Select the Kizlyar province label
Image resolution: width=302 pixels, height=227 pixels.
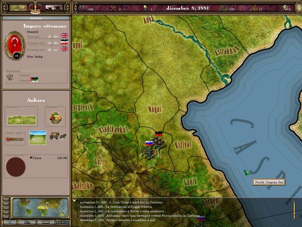point(183,145)
